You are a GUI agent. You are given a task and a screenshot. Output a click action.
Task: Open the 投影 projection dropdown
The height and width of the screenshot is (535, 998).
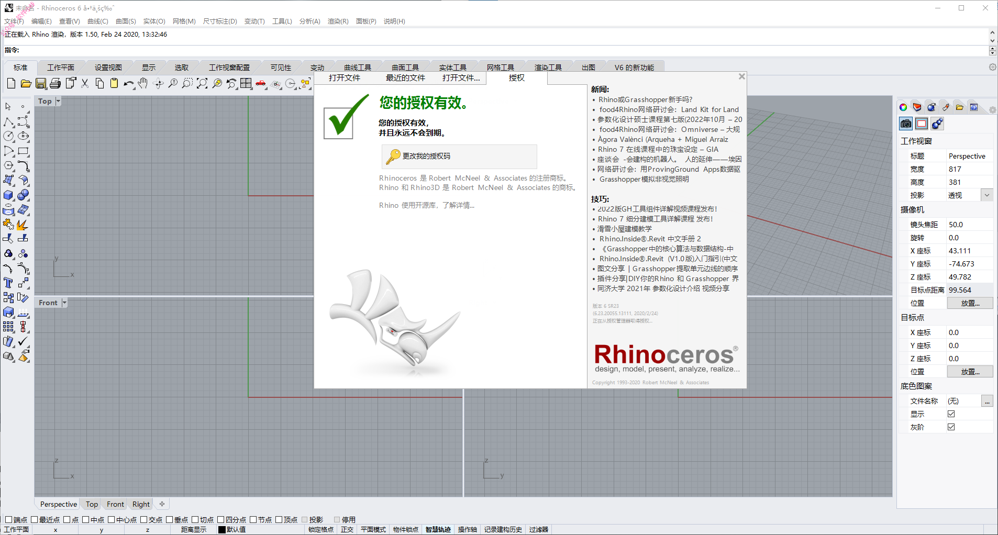[987, 195]
